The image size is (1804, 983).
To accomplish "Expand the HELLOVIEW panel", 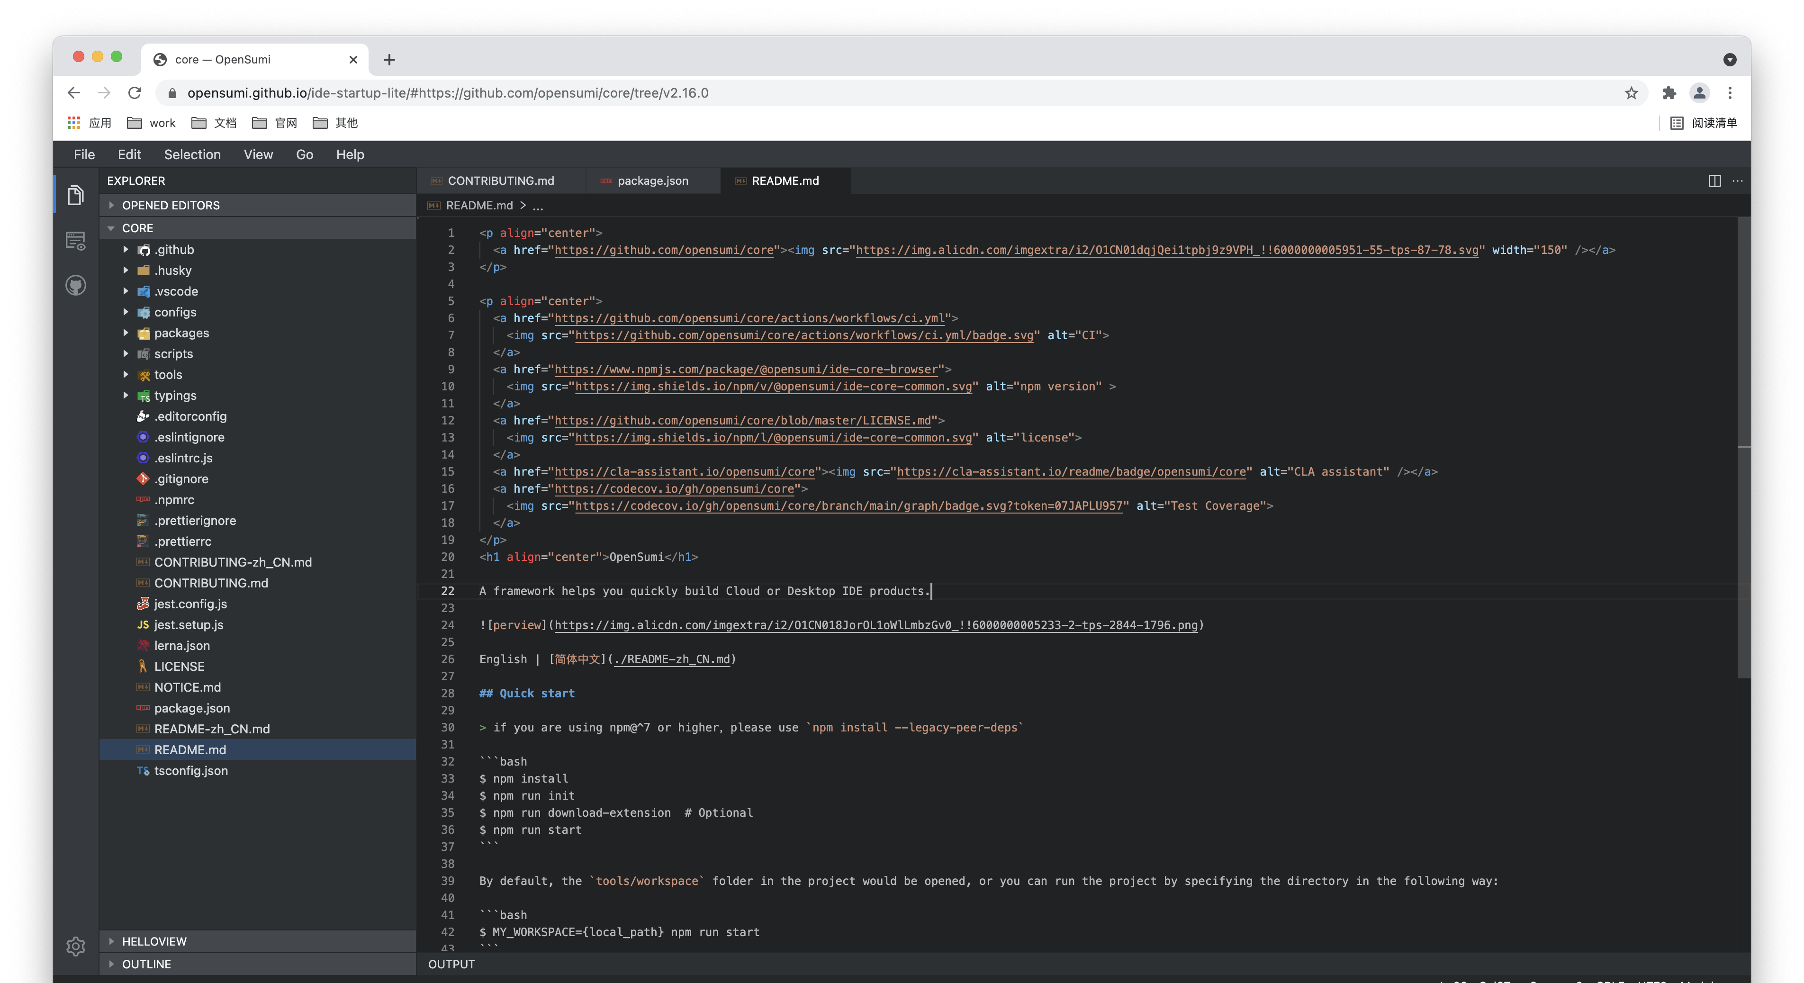I will tap(258, 942).
